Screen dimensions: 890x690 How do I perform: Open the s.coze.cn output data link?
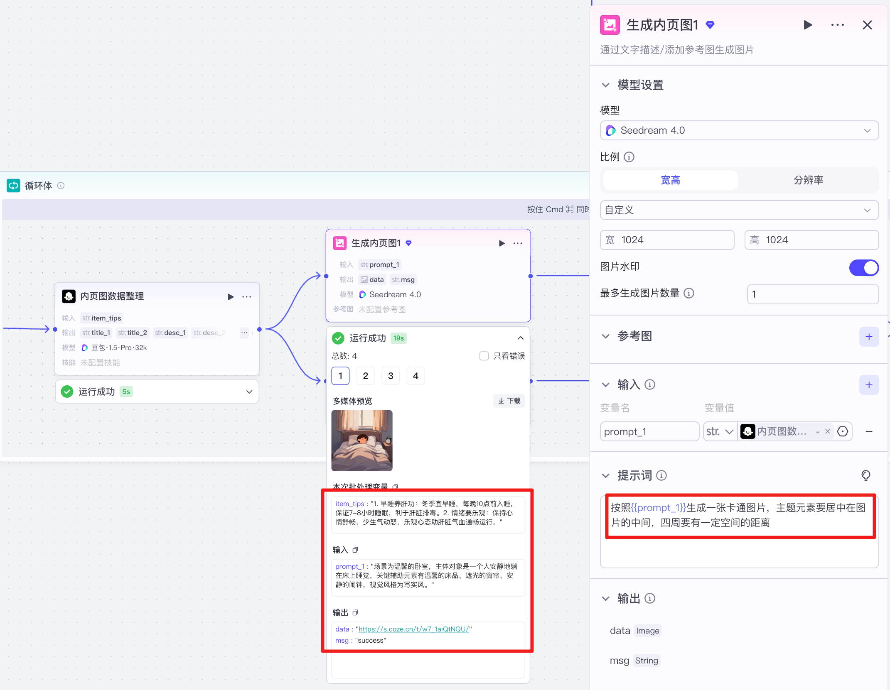(x=413, y=629)
